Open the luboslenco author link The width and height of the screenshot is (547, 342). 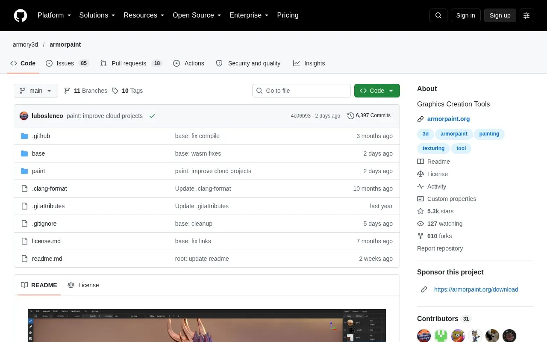point(47,116)
